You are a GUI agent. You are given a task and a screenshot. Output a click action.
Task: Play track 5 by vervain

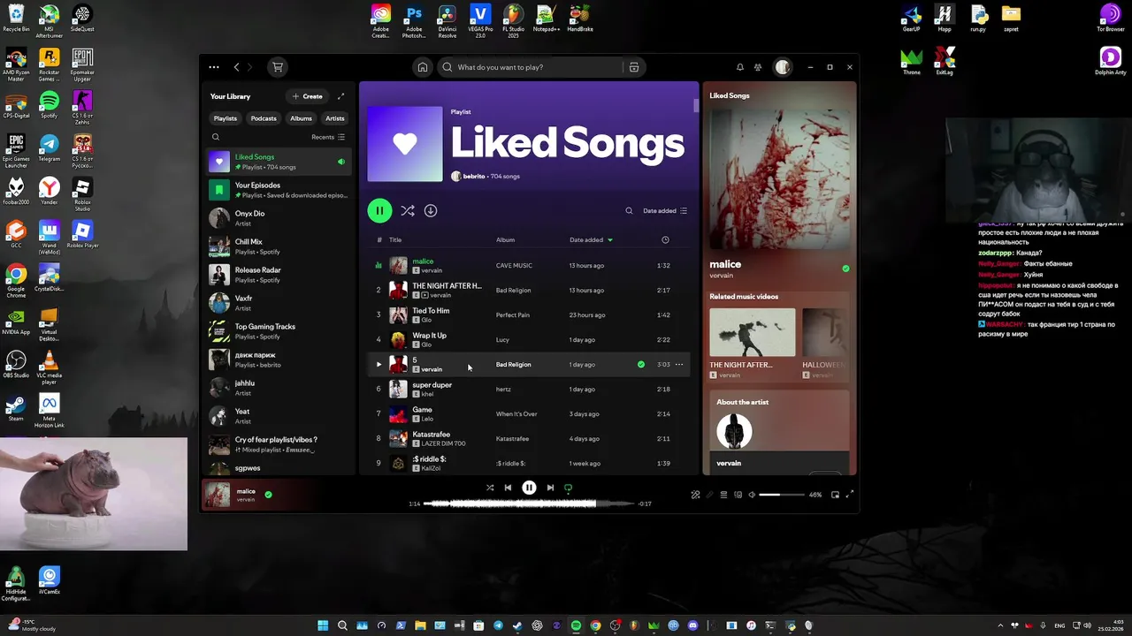point(379,364)
